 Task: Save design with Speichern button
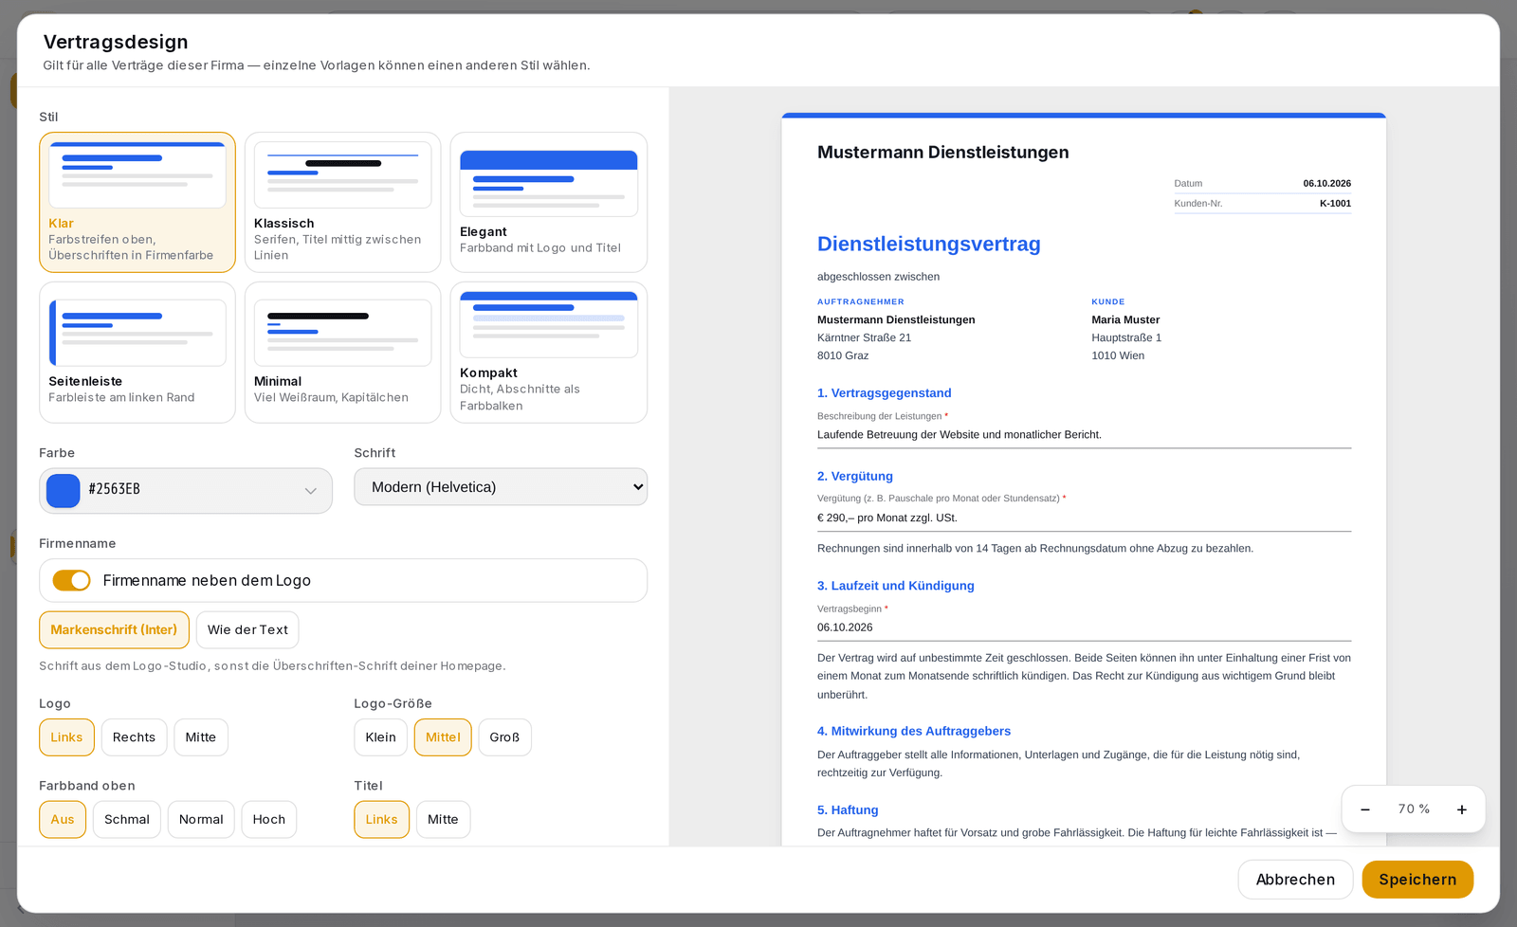coord(1417,880)
